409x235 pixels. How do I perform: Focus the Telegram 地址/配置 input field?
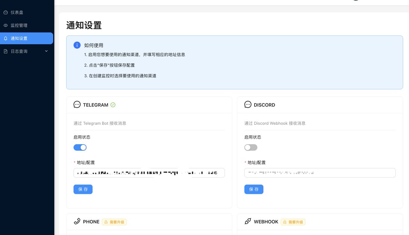coord(149,173)
